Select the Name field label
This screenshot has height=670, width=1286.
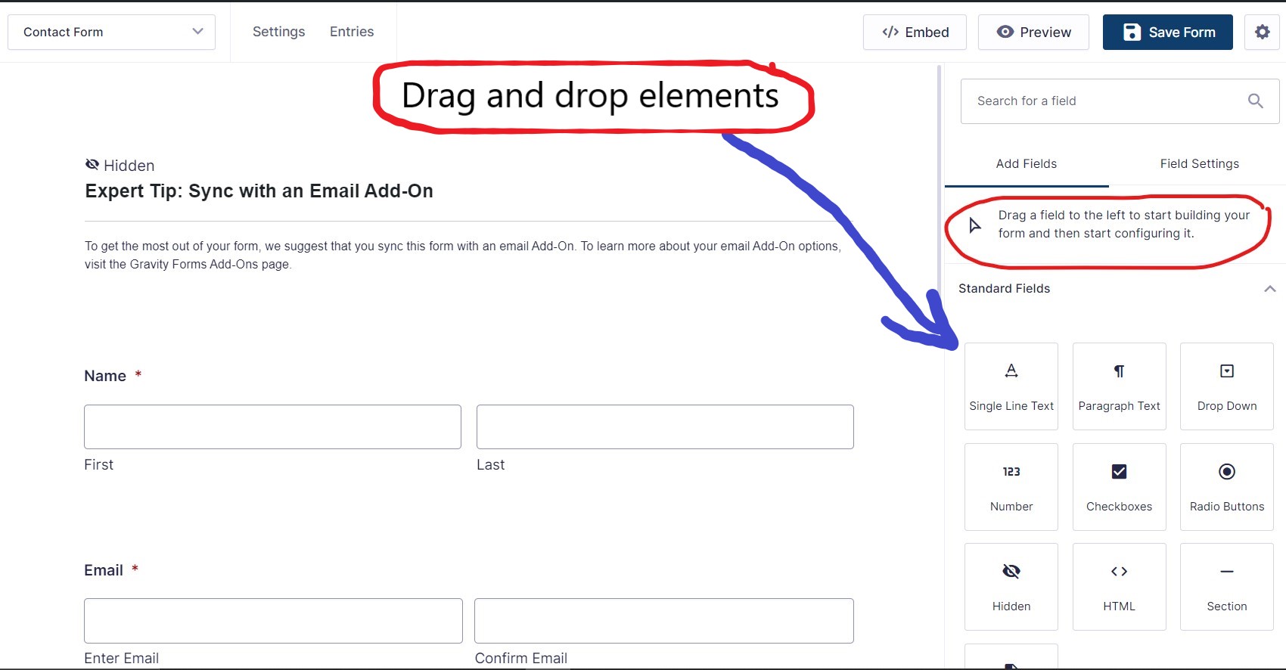(x=105, y=376)
